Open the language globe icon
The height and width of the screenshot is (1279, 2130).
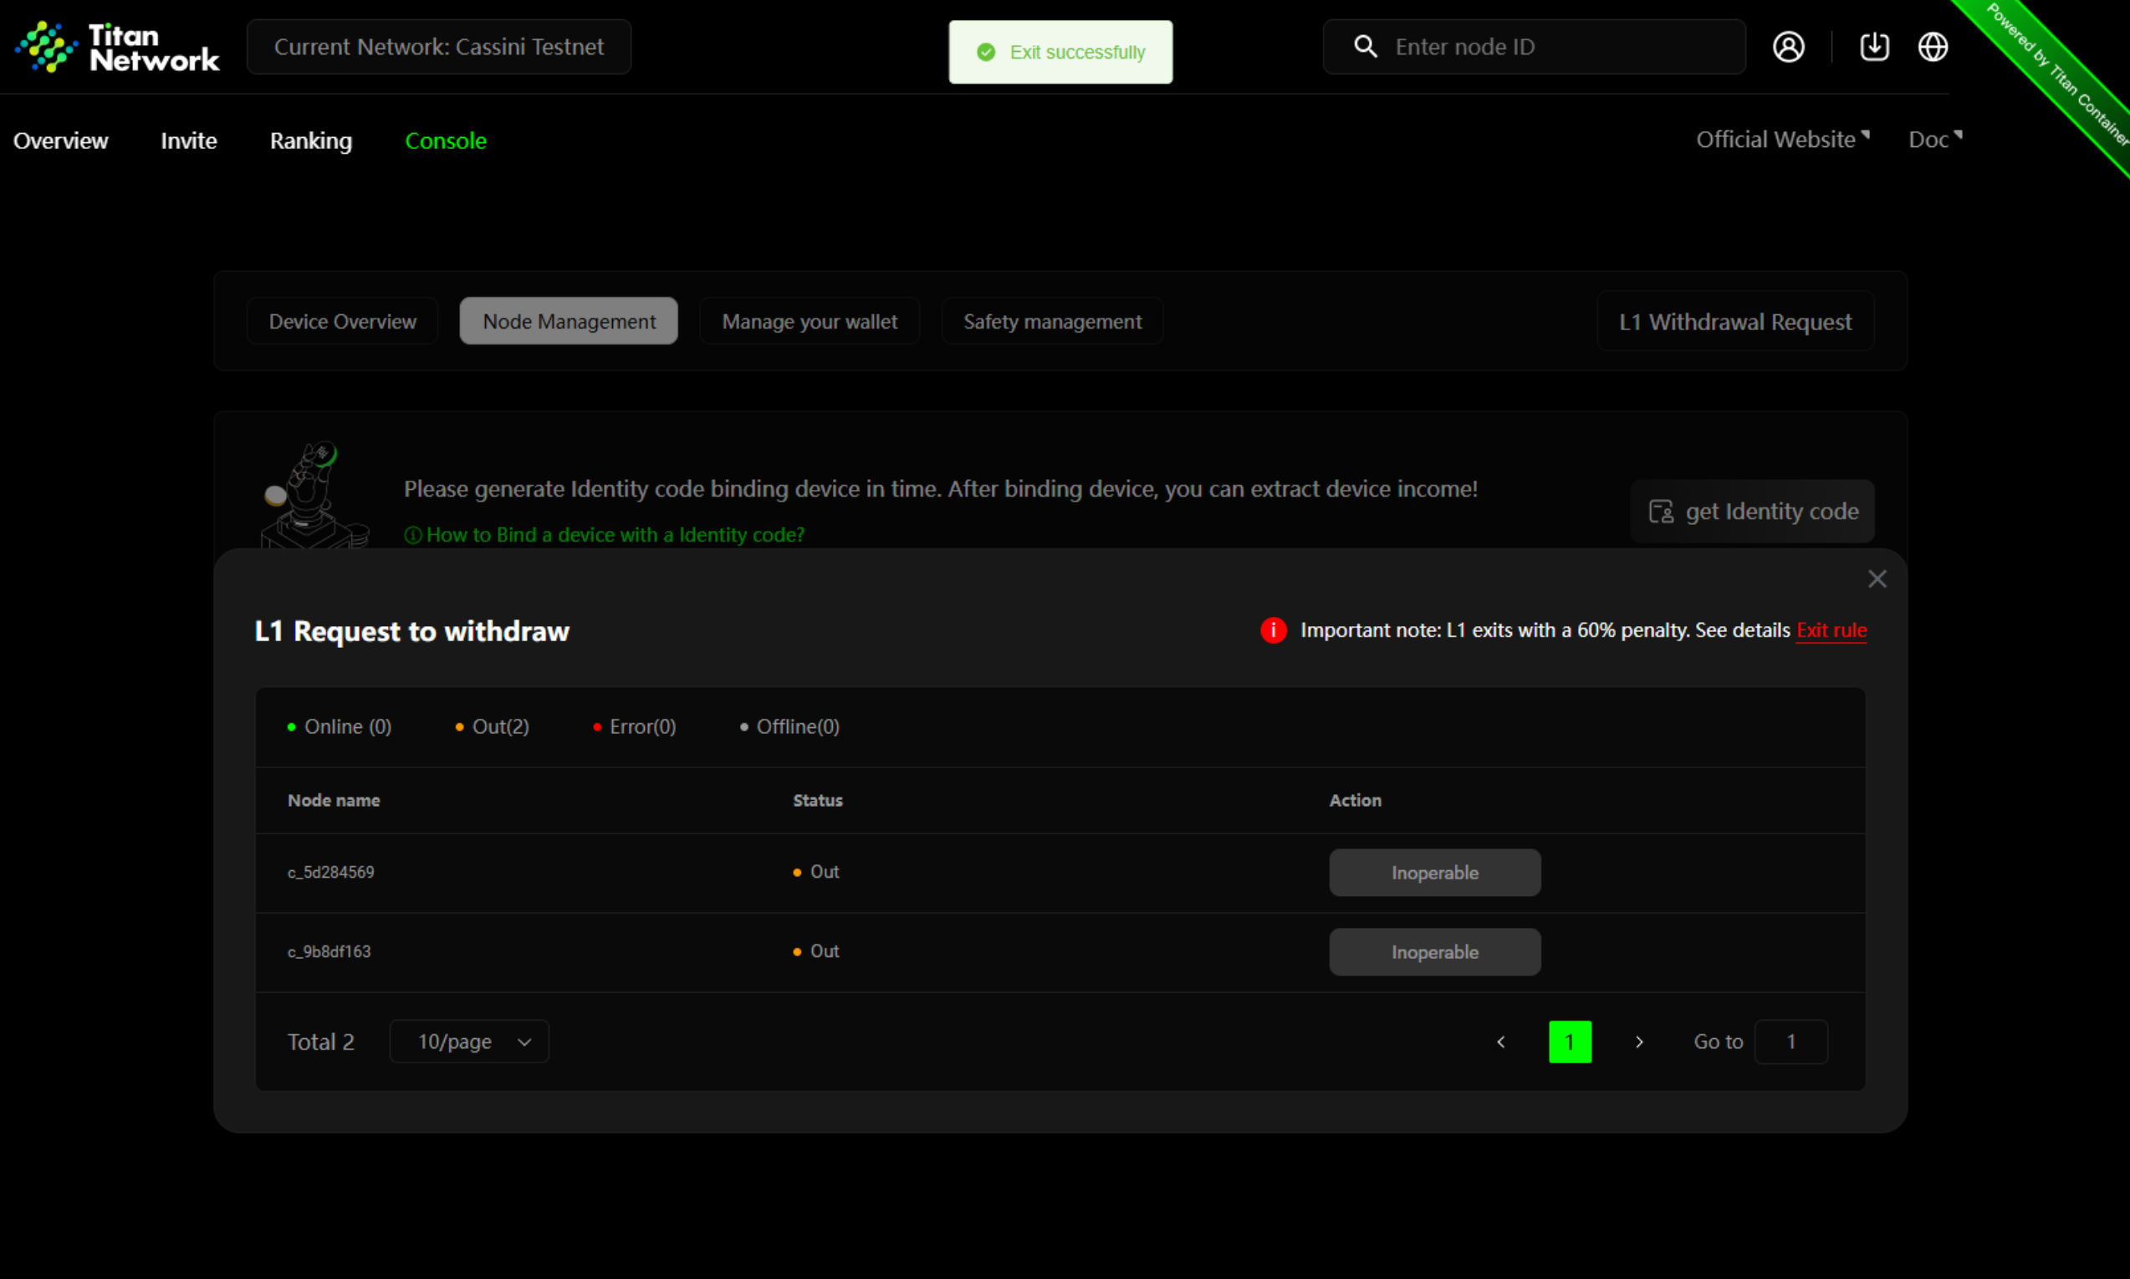[1932, 47]
